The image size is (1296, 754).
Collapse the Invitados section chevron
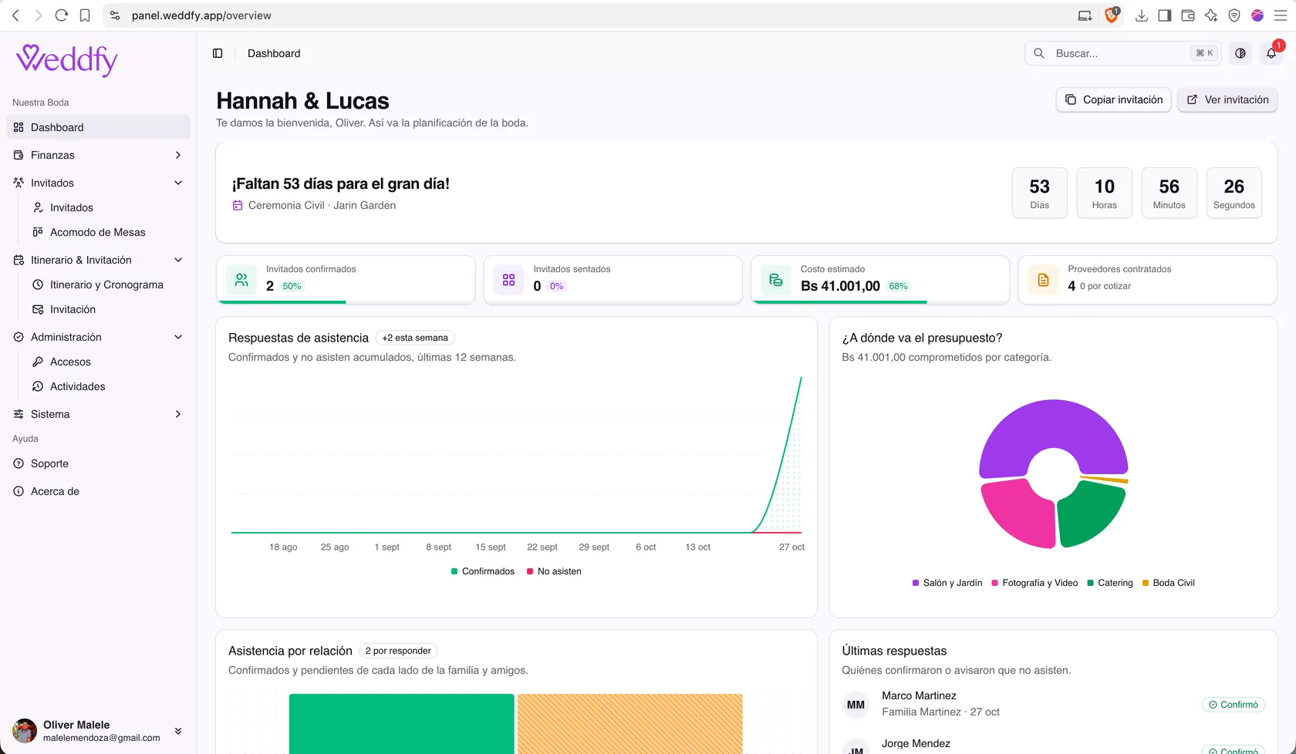(178, 183)
